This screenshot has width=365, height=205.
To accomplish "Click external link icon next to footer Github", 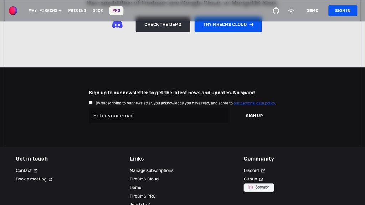I will tap(261, 179).
